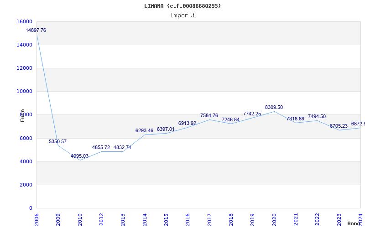Select data label 6705.23
Image resolution: width=365 pixels, height=228 pixels.
pos(339,126)
